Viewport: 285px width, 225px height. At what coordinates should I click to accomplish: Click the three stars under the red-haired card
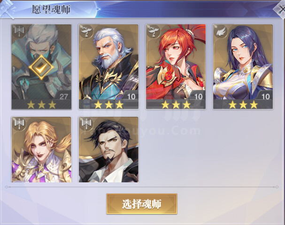point(176,105)
